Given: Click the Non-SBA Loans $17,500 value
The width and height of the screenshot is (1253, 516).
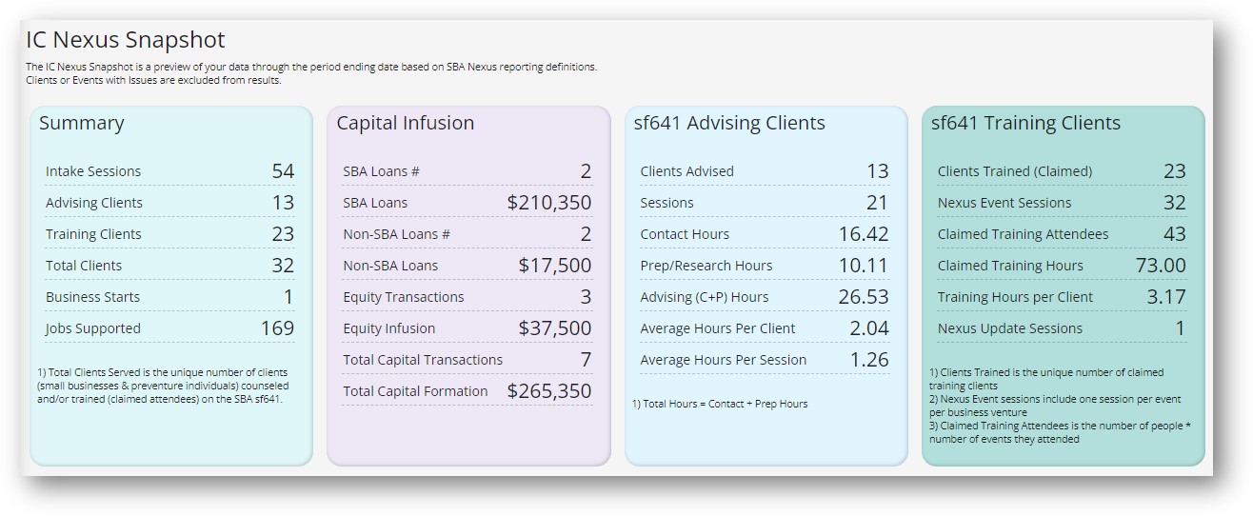Looking at the screenshot, I should point(554,266).
